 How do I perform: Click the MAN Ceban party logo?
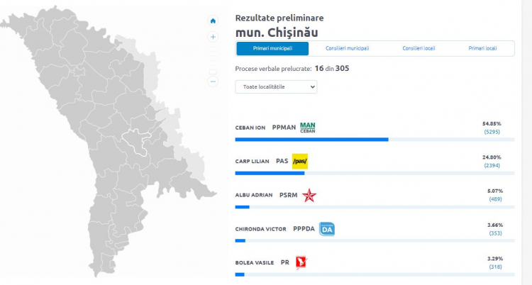[x=308, y=128]
